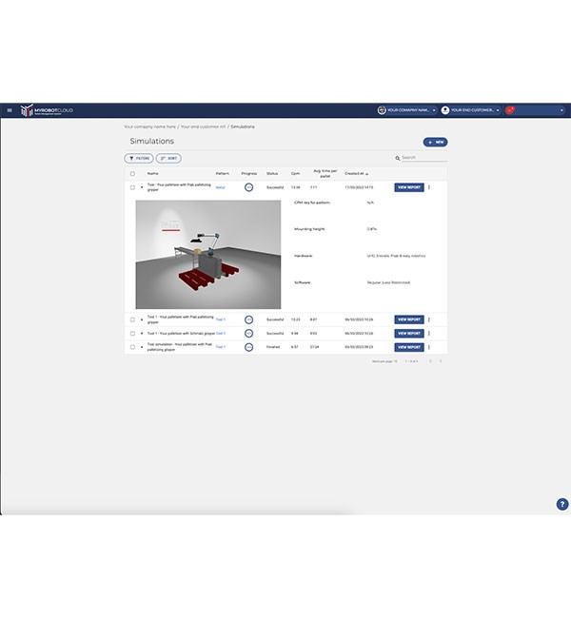Open the Sort button

click(168, 158)
